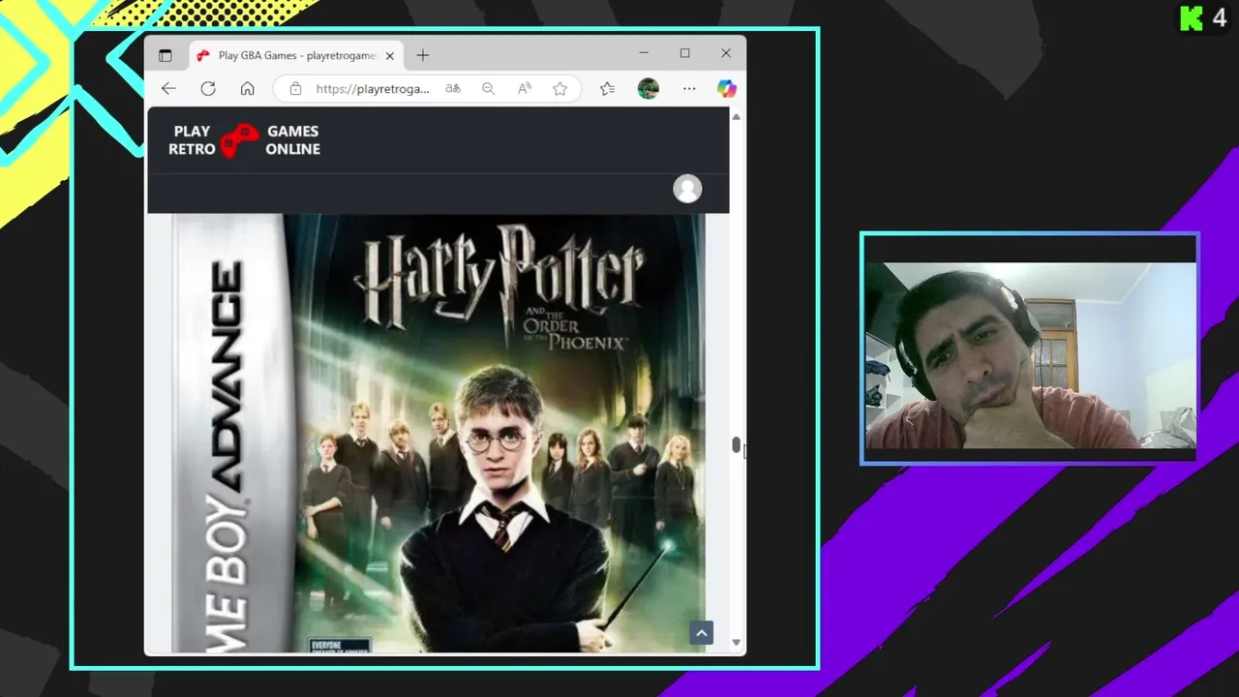Click the Play Retro Games Online logo

[x=244, y=140]
